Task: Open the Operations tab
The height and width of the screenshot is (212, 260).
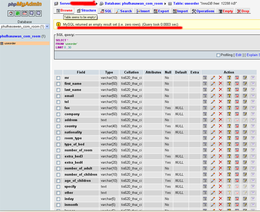Action: pos(203,11)
